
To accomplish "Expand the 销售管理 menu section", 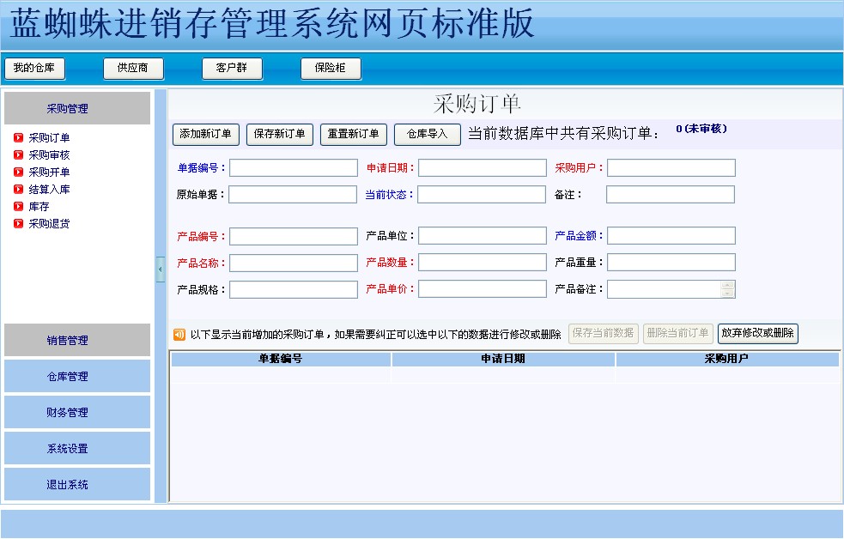I will point(77,340).
